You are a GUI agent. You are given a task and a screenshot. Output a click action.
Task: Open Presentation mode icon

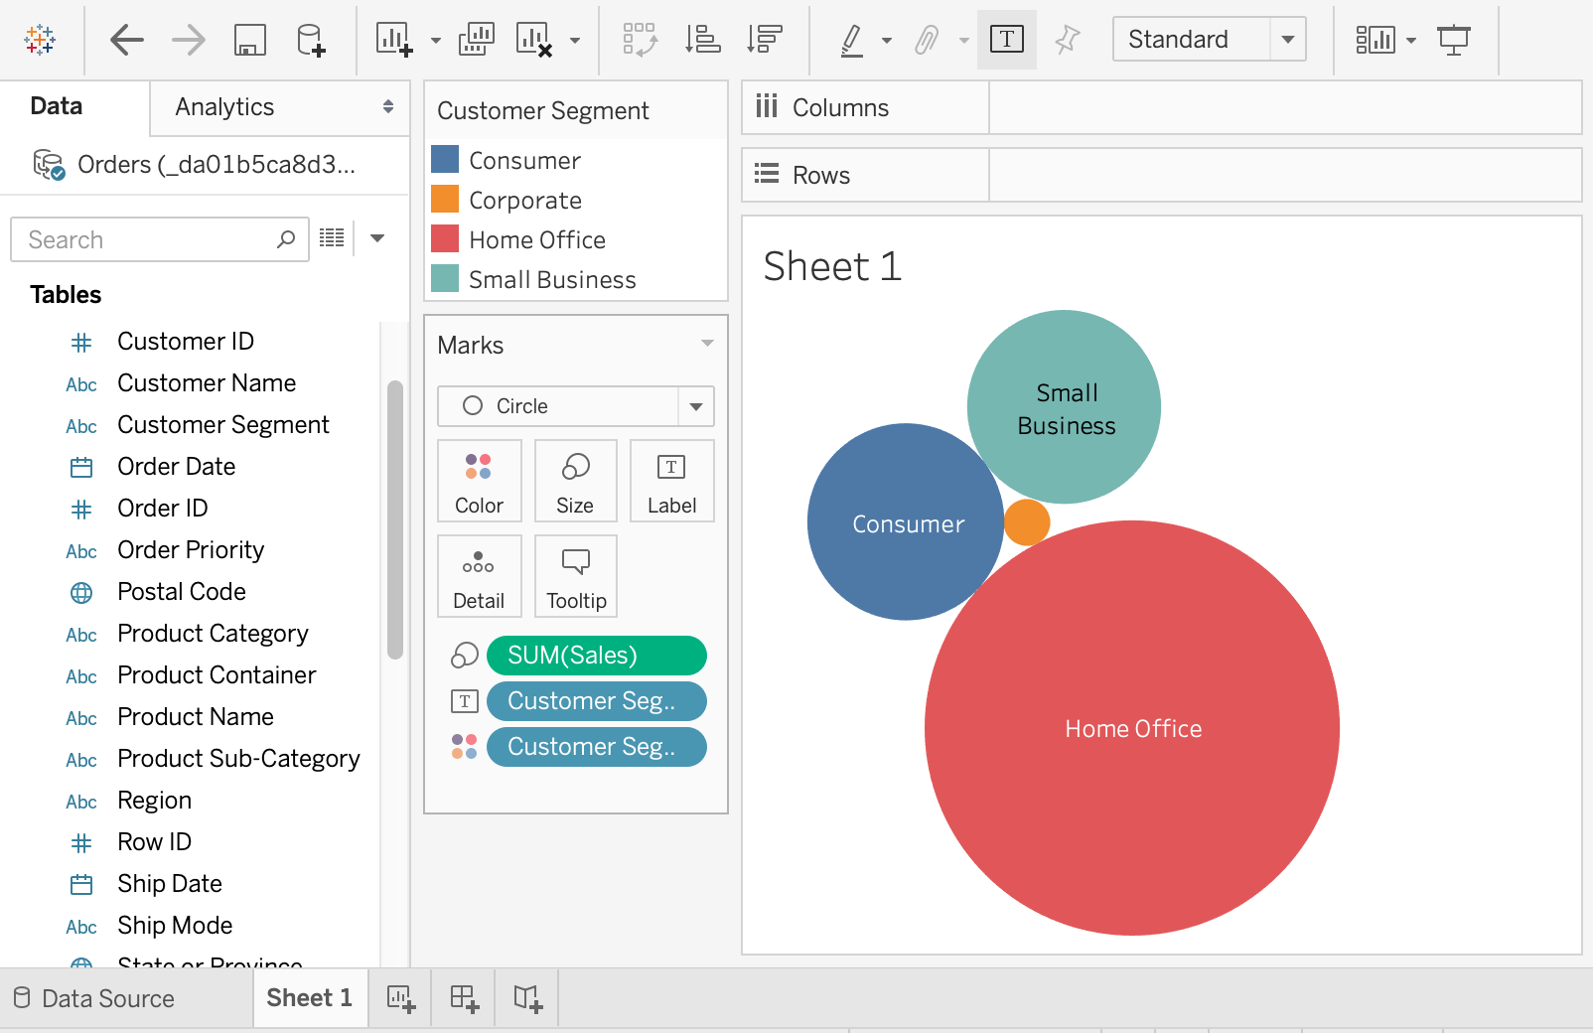tap(1454, 40)
